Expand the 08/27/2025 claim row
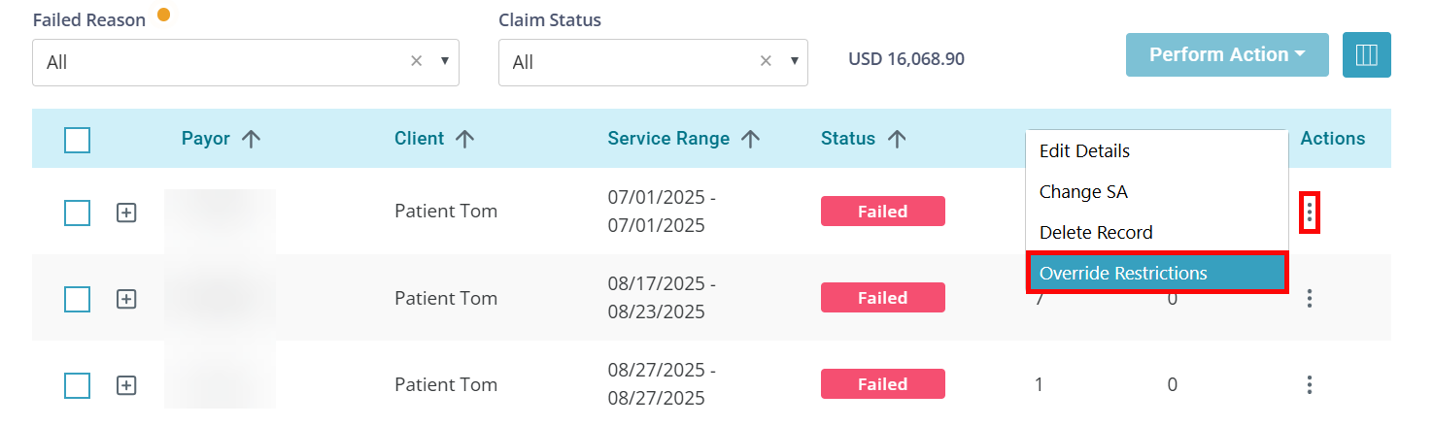This screenshot has width=1434, height=426. pyautogui.click(x=125, y=385)
